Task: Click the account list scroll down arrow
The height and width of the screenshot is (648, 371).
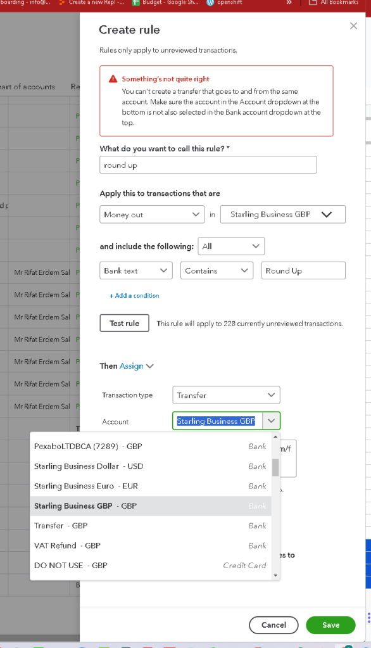Action: pyautogui.click(x=275, y=576)
